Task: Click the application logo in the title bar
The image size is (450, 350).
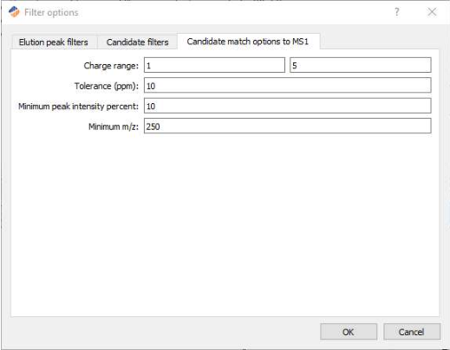Action: pyautogui.click(x=14, y=12)
